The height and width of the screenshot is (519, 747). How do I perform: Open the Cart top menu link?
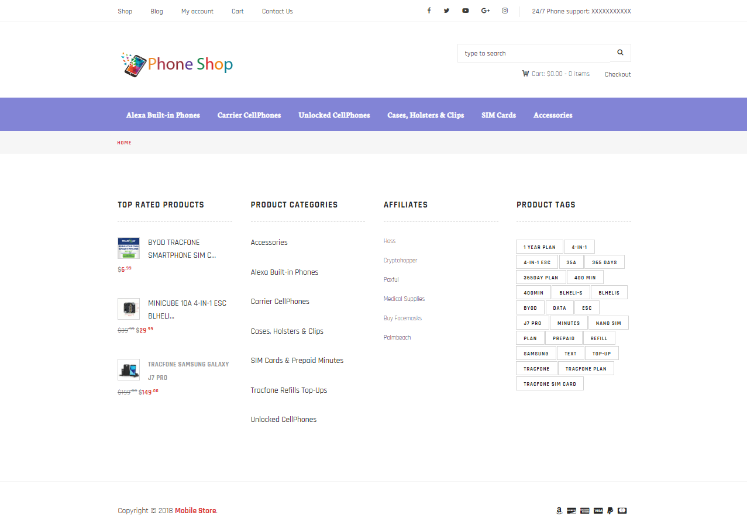click(237, 11)
